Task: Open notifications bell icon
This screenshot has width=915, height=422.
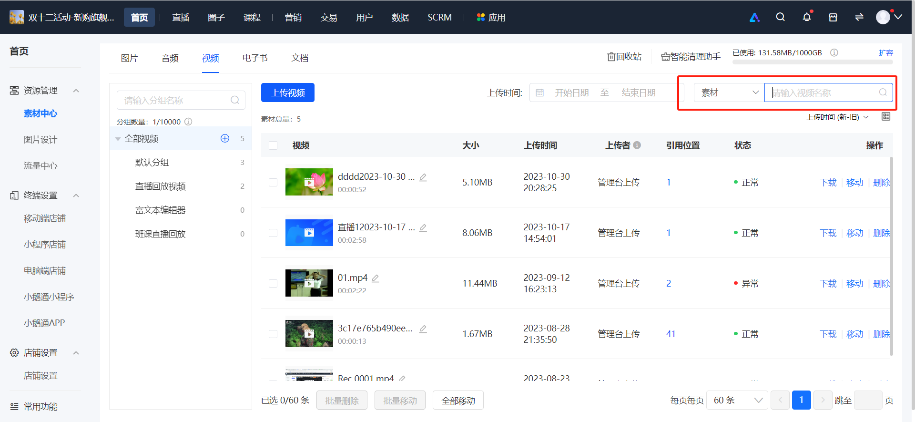Action: click(807, 17)
